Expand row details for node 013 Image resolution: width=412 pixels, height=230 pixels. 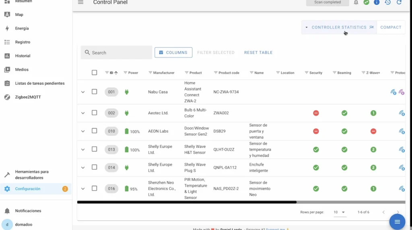click(83, 149)
